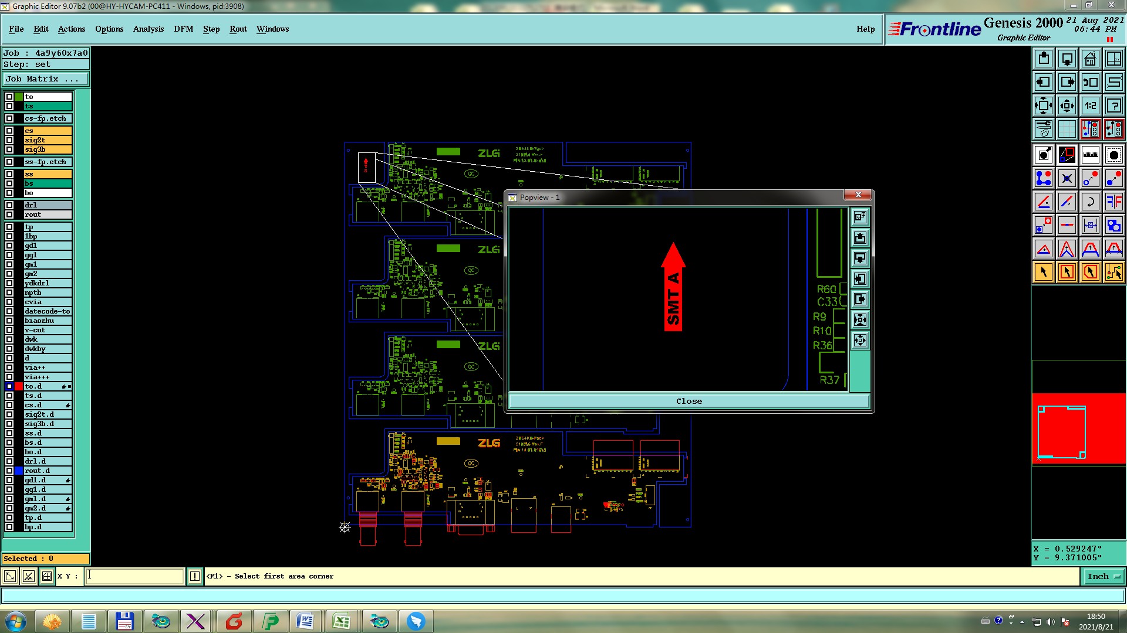Screen dimensions: 1127x633
Task: Click the mirror feature tool icon
Action: point(1113,202)
